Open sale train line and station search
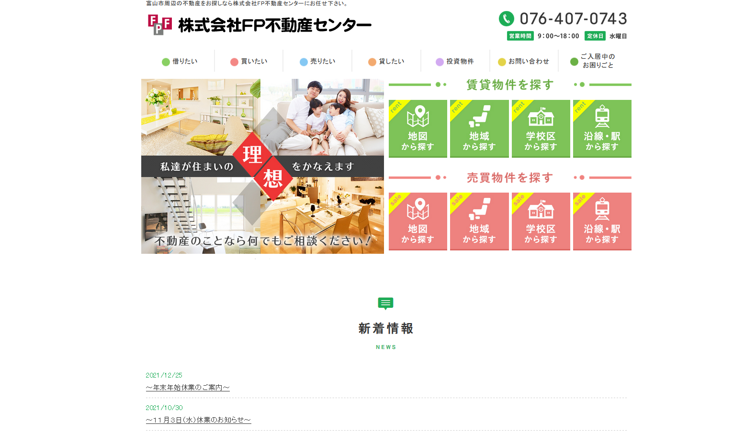The width and height of the screenshot is (756, 433). click(602, 221)
